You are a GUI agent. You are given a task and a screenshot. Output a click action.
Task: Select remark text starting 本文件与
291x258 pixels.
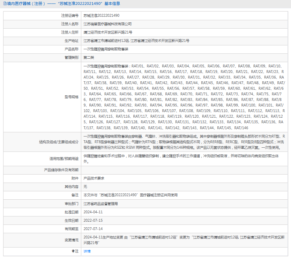tap(130, 195)
